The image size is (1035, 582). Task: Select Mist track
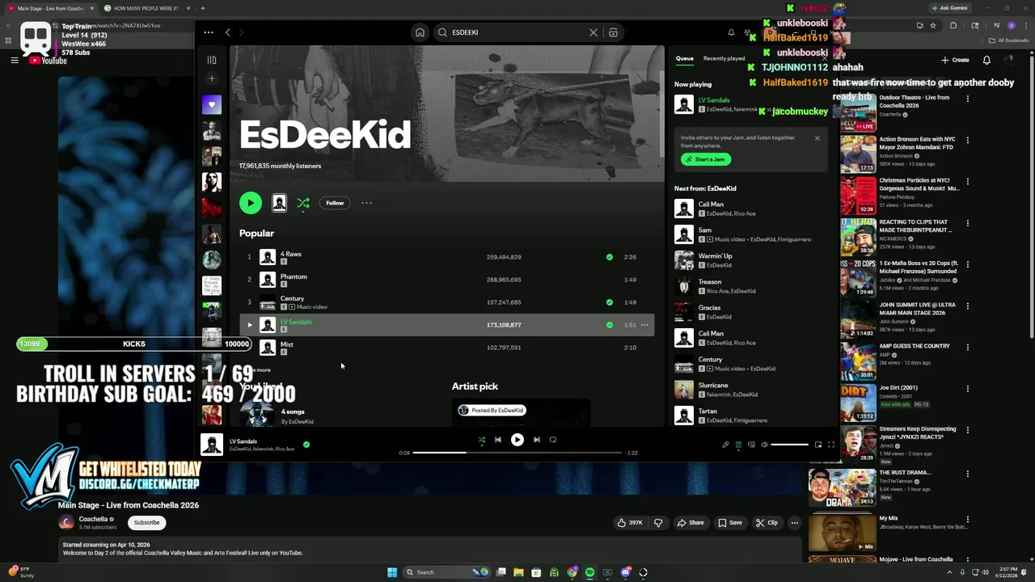pos(446,348)
